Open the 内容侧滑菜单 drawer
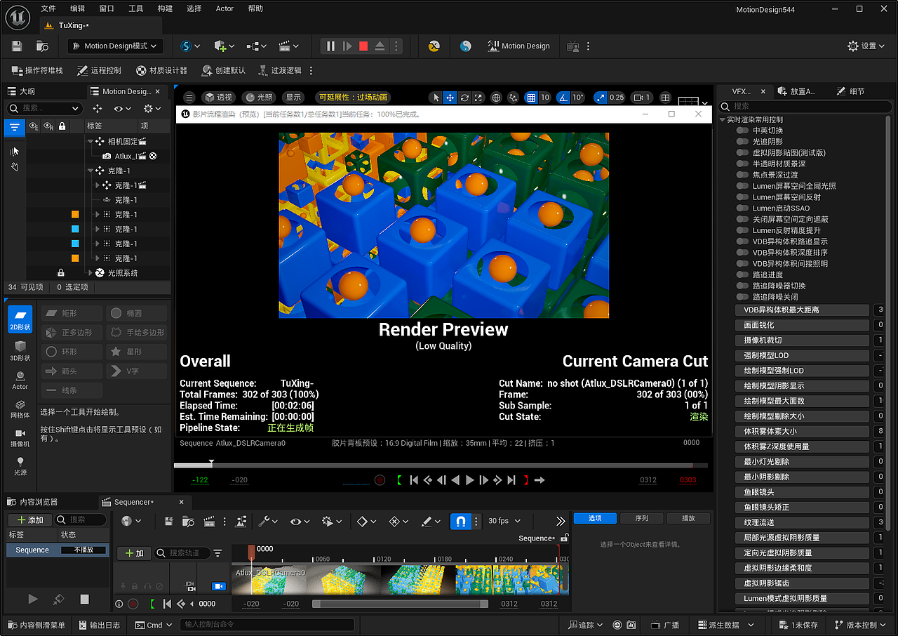 [x=36, y=625]
